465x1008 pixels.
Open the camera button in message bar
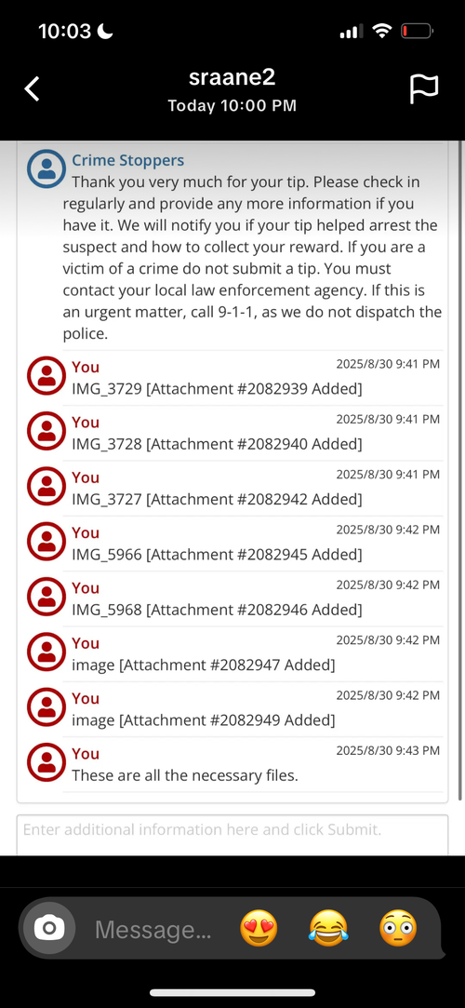49,928
